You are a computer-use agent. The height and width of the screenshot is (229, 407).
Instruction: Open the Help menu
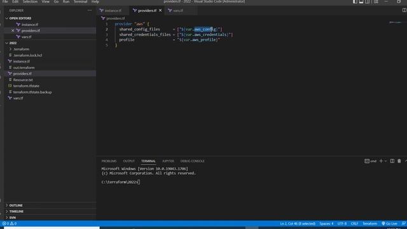click(x=95, y=1)
